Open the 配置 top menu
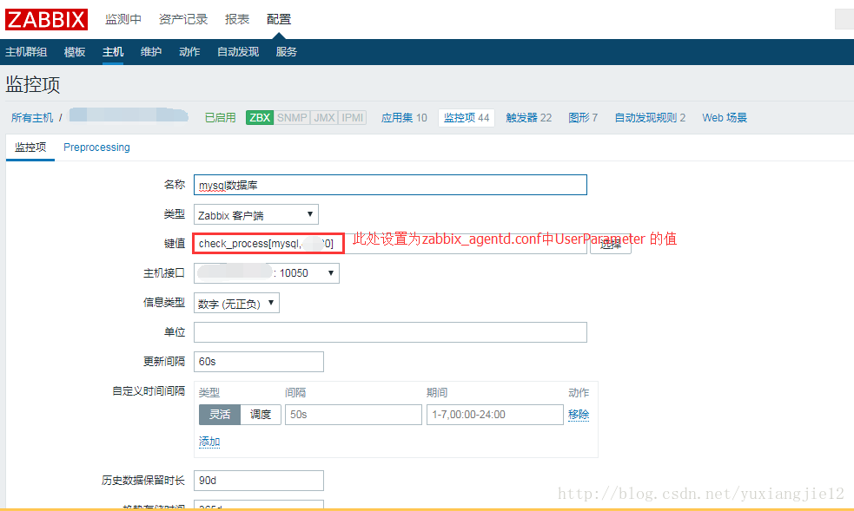Image resolution: width=854 pixels, height=511 pixels. [279, 19]
